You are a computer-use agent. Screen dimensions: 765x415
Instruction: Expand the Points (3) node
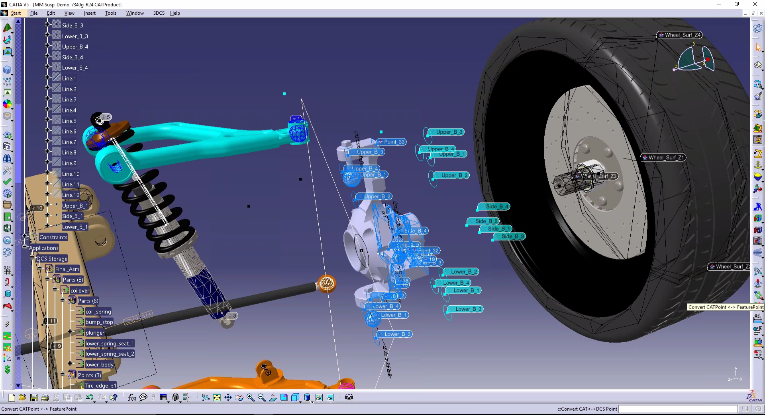(63, 374)
